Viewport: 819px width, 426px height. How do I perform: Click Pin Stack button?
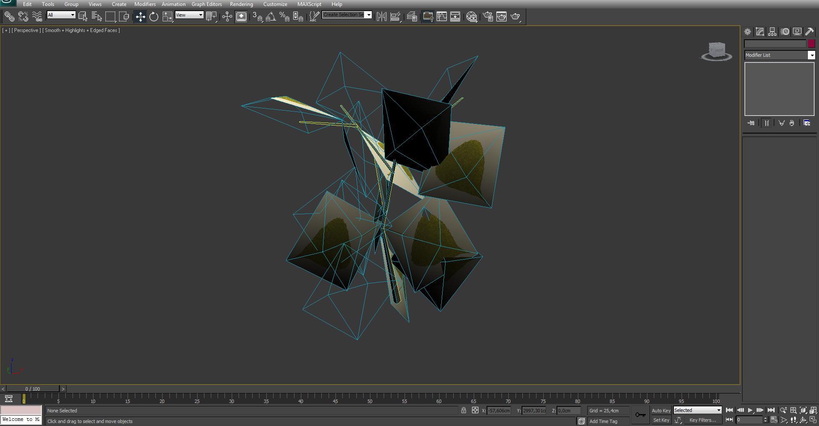pos(751,123)
